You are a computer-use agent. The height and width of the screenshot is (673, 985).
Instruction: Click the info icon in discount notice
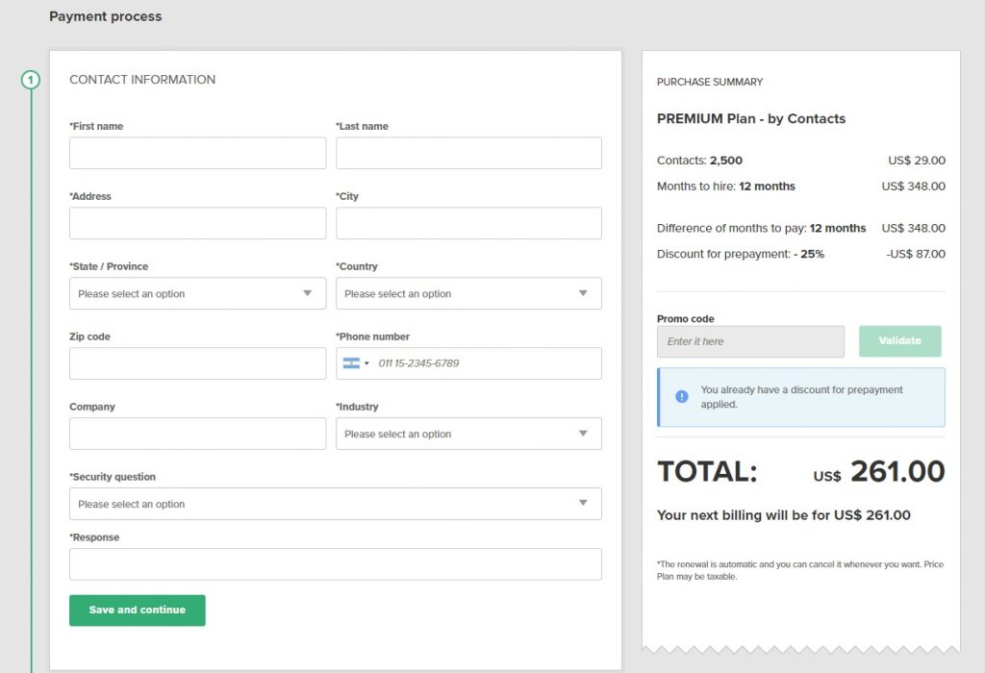[x=682, y=397]
